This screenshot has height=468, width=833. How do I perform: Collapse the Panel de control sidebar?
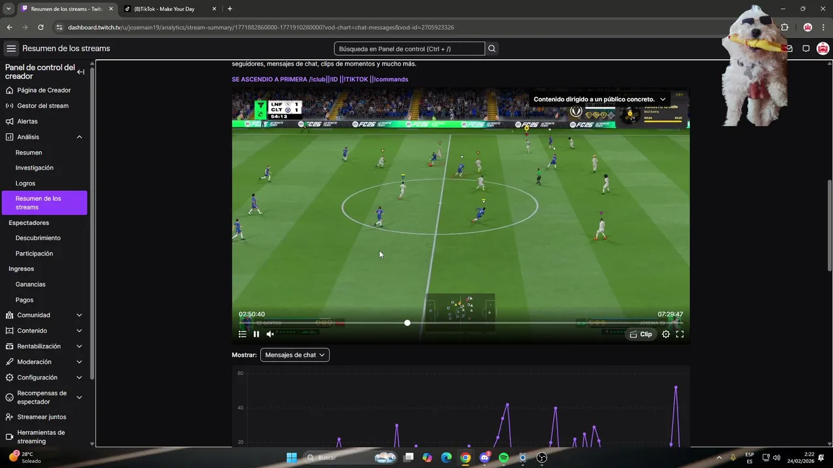pos(81,72)
